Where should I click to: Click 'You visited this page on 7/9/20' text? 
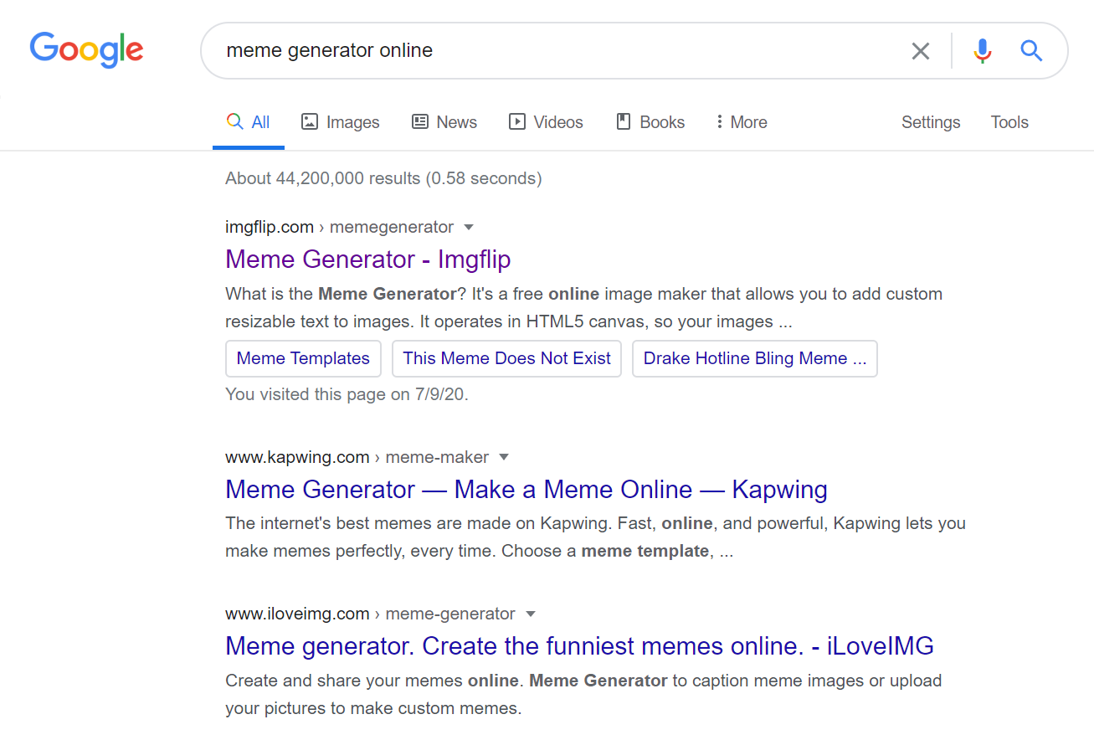(347, 394)
